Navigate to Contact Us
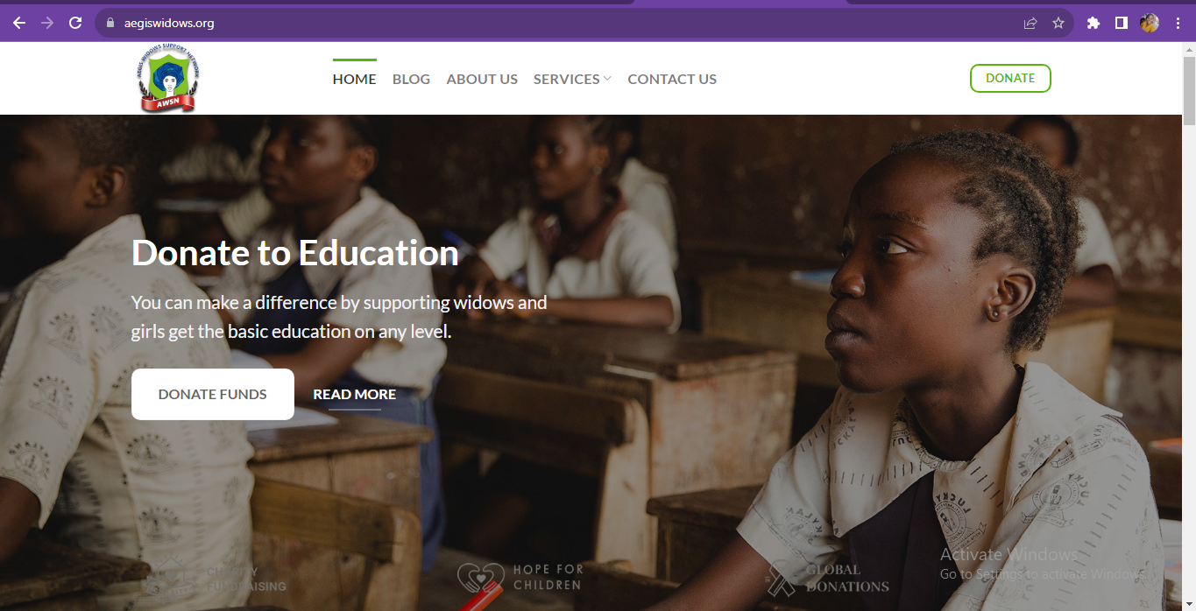Screen dimensions: 1196x611 pyautogui.click(x=672, y=79)
